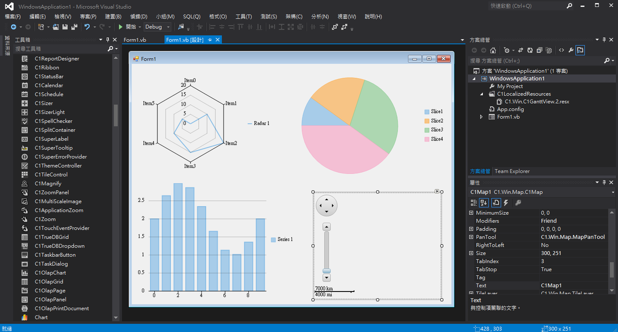The image size is (618, 332).
Task: Click the Text property value C1Map1
Action: 574,286
